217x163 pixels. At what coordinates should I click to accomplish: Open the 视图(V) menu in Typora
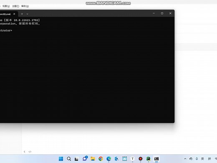click(6, 6)
